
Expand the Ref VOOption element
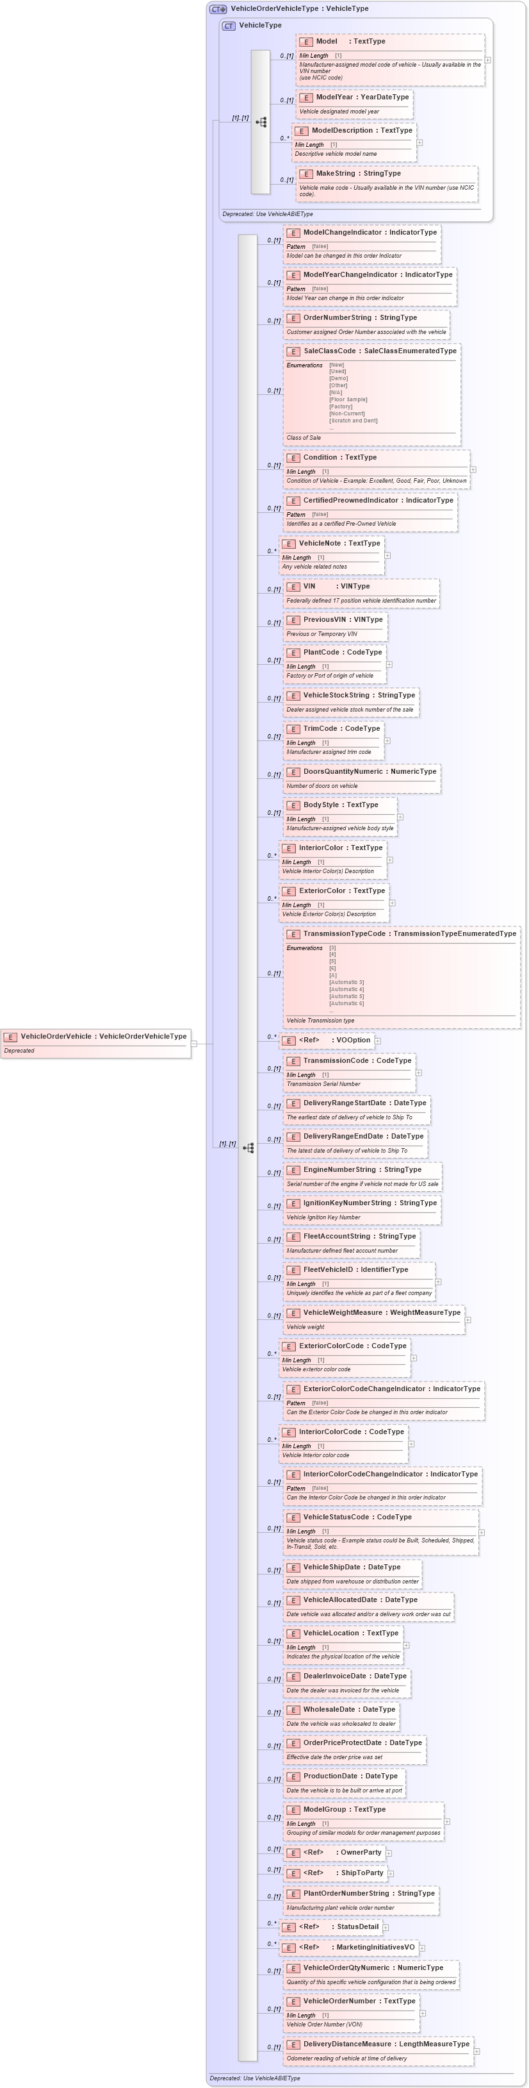coord(377,1040)
